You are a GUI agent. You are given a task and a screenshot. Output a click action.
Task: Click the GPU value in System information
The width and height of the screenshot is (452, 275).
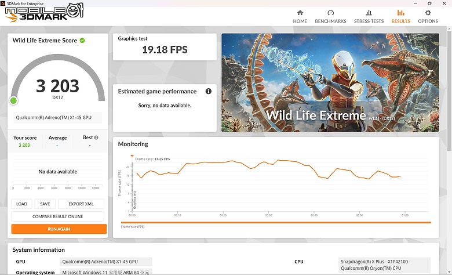click(106, 262)
